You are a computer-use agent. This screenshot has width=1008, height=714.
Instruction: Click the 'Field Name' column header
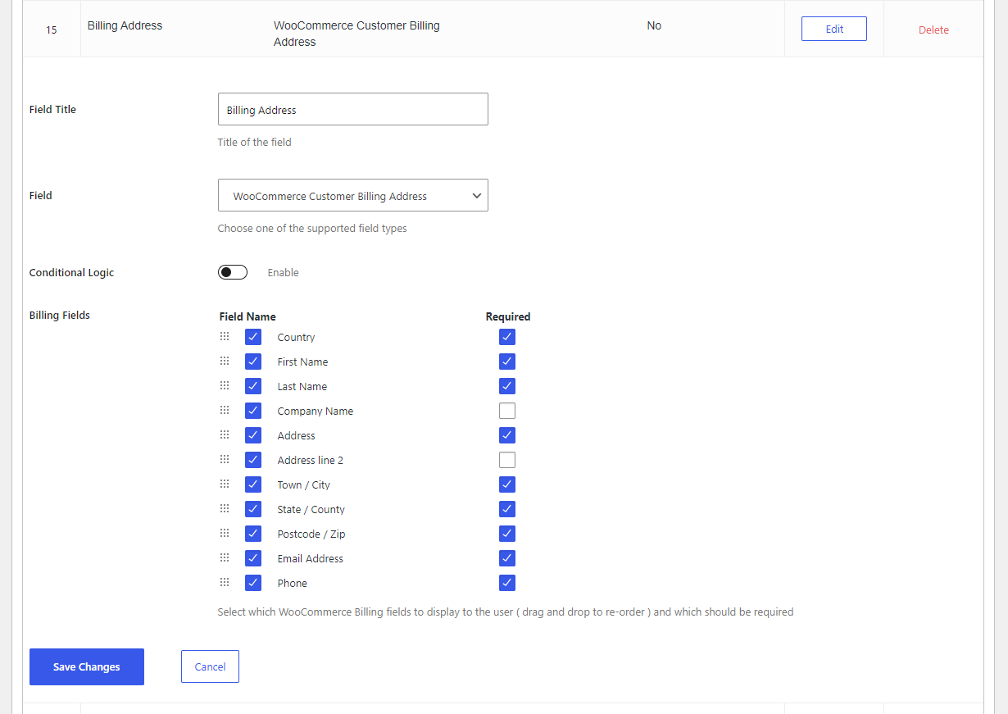[247, 316]
